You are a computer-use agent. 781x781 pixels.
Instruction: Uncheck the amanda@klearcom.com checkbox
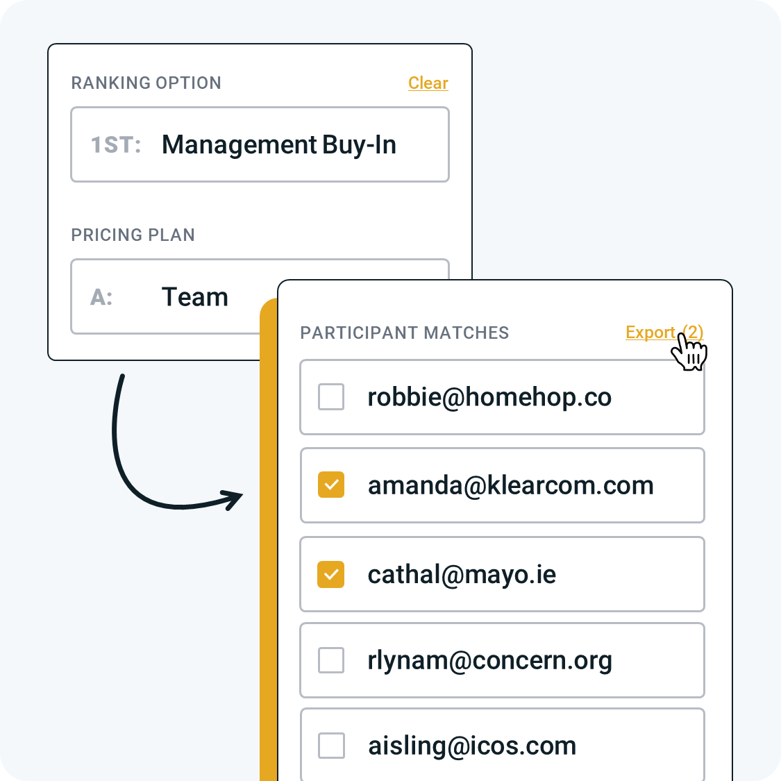pyautogui.click(x=331, y=485)
